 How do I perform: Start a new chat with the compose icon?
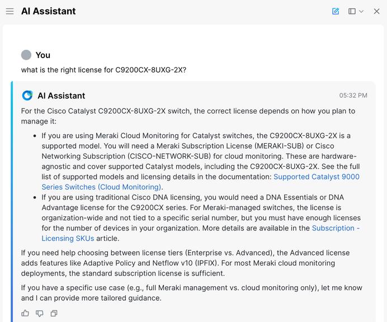[336, 11]
